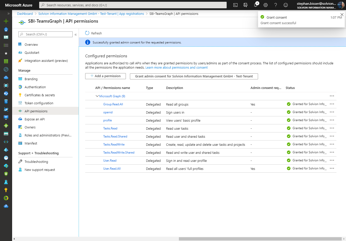346x241 pixels.
Task: Focus the global search resources box
Action: coord(133,5)
